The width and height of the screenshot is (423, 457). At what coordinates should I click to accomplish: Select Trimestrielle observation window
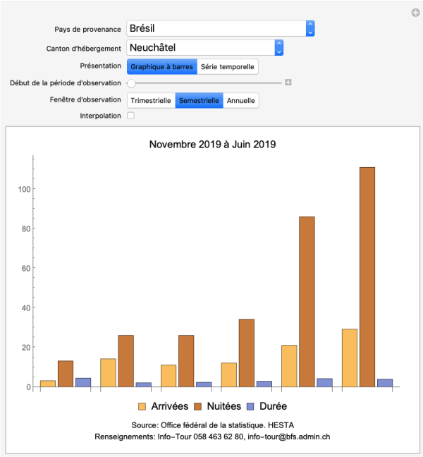pos(151,100)
